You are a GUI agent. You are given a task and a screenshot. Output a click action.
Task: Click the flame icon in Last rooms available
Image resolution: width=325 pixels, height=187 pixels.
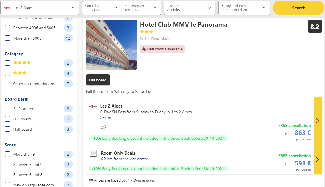tap(144, 49)
